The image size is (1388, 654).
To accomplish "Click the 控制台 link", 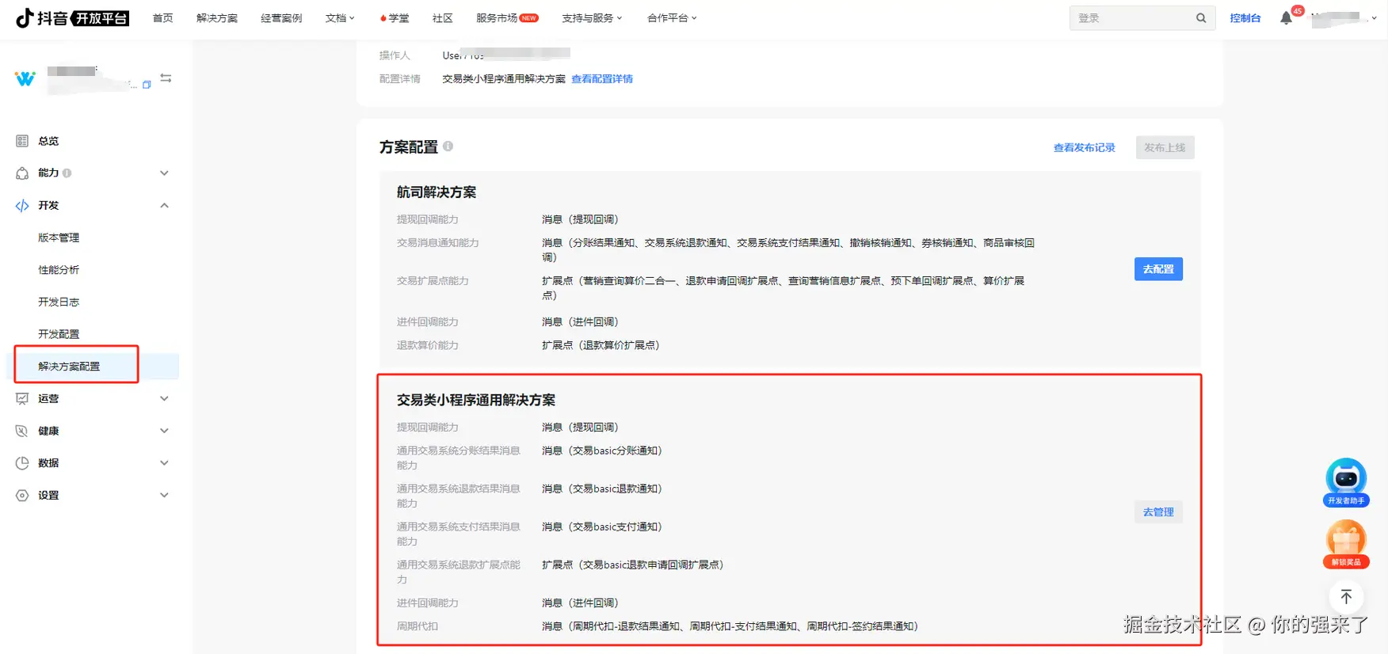I will [x=1245, y=18].
